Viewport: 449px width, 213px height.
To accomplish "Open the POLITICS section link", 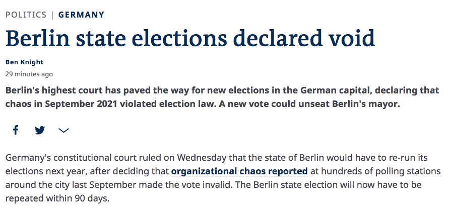I will pyautogui.click(x=25, y=15).
